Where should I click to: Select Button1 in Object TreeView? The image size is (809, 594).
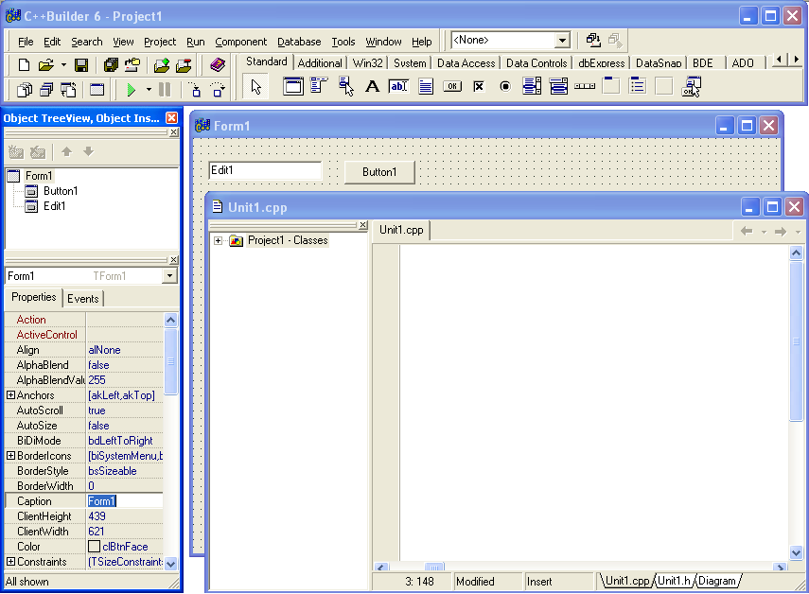[60, 191]
